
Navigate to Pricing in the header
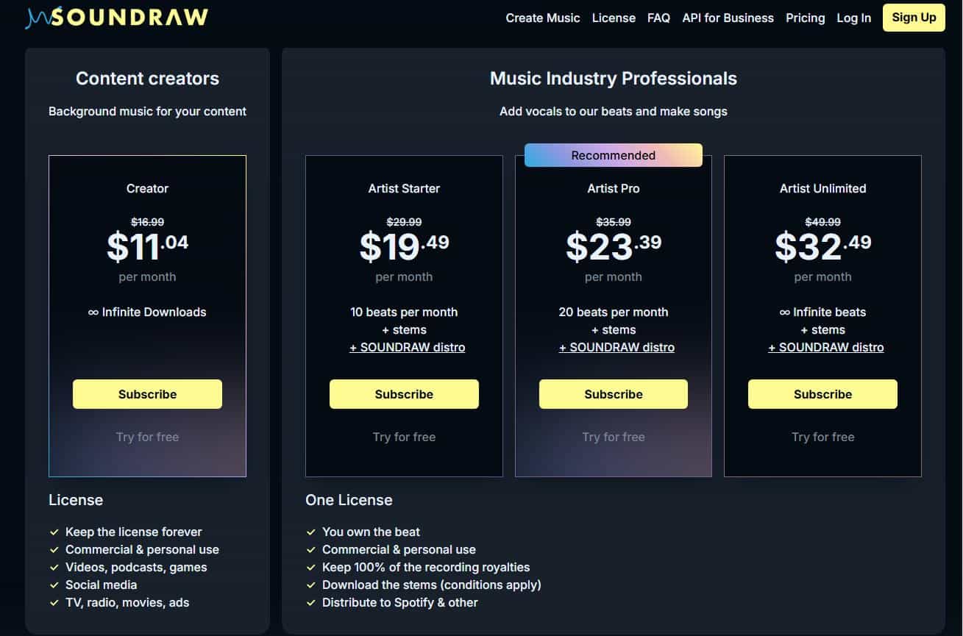805,18
